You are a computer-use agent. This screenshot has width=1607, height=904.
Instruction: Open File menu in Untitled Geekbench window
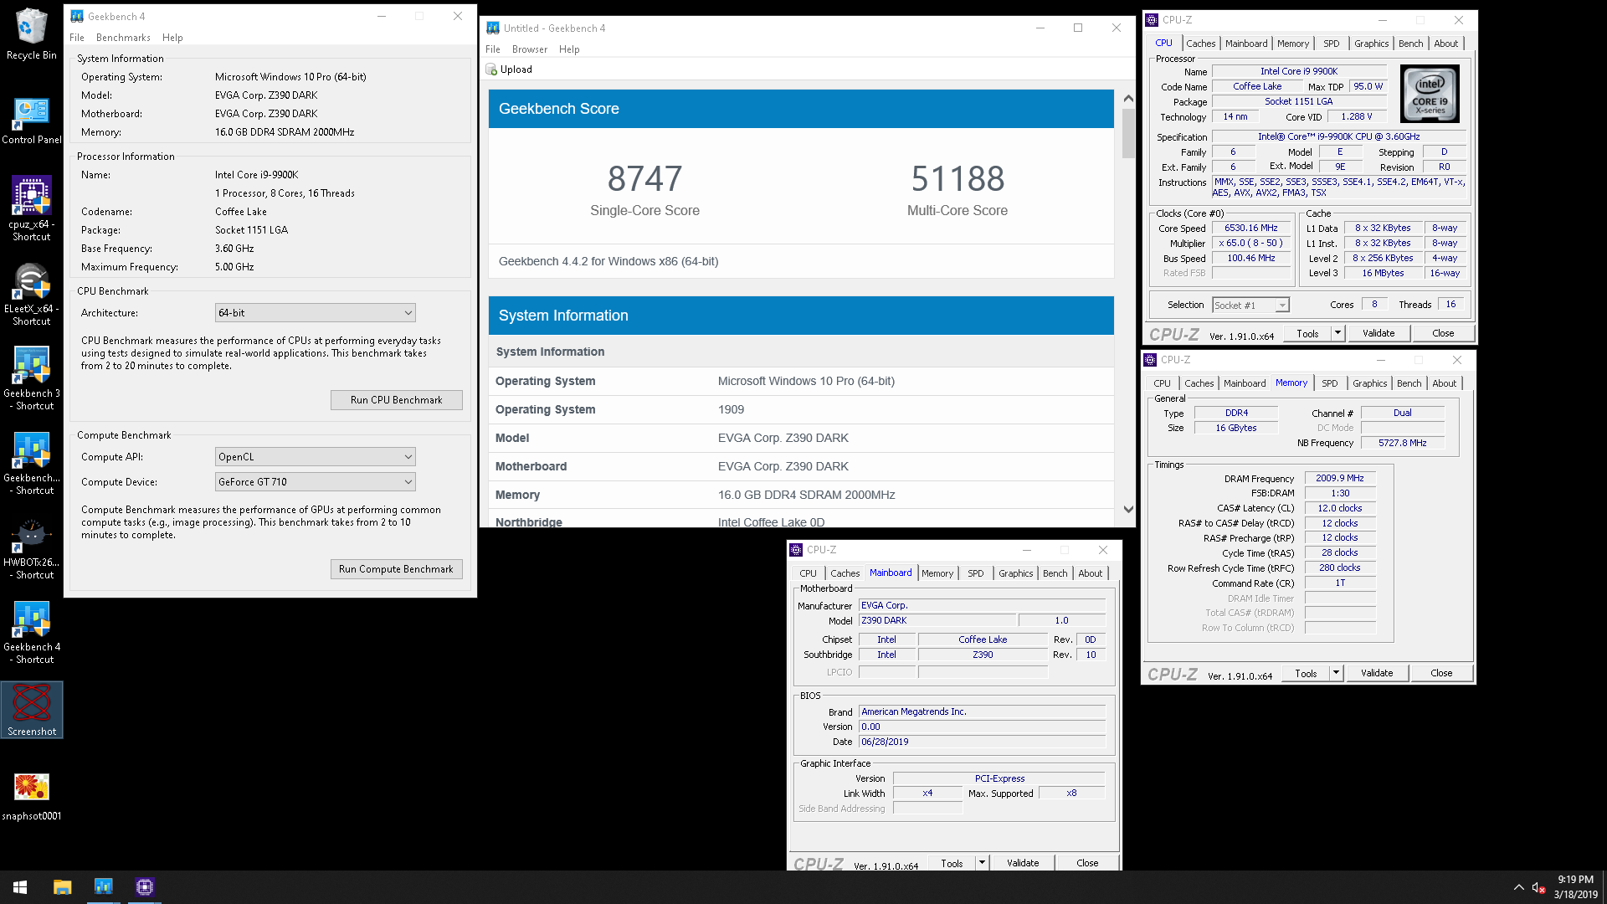point(493,49)
